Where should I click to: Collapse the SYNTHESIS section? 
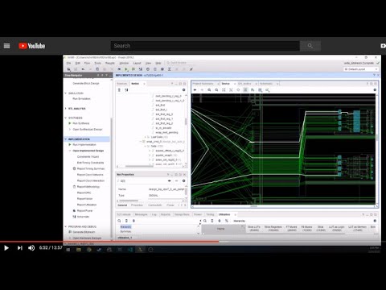pyautogui.click(x=66, y=118)
